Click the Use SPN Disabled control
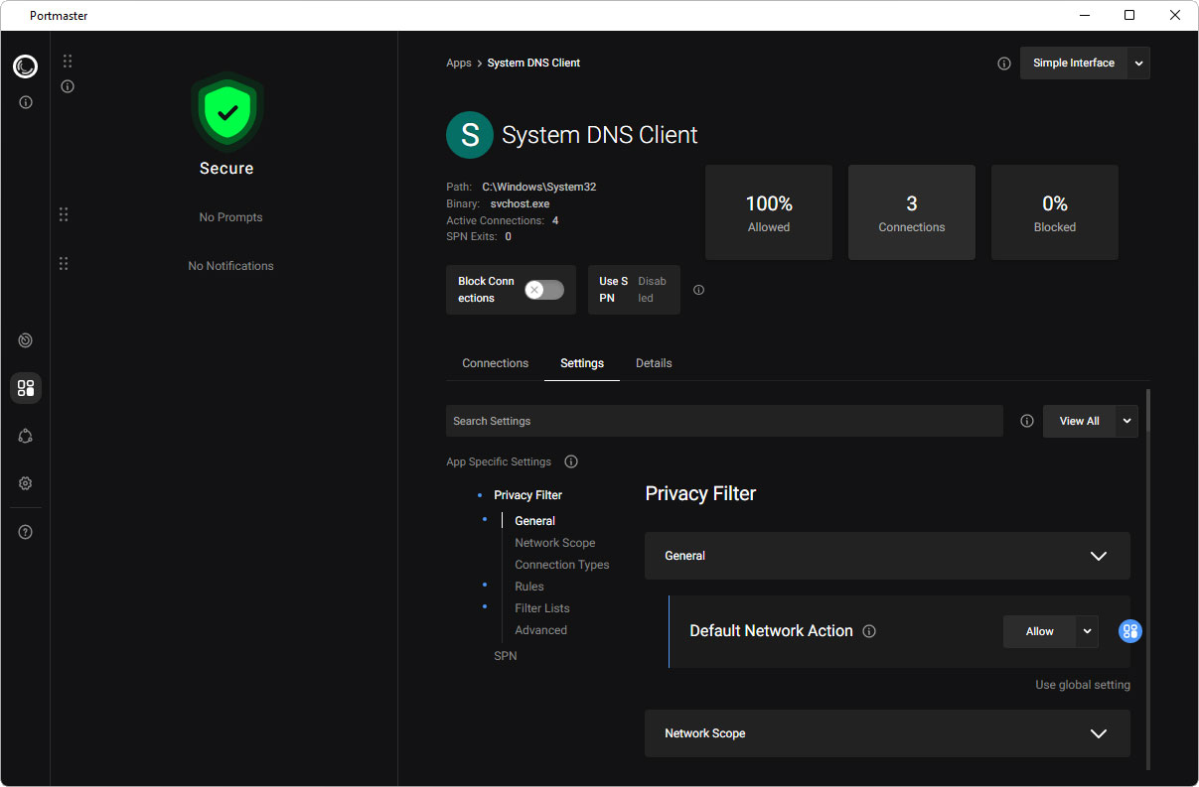 pyautogui.click(x=634, y=290)
